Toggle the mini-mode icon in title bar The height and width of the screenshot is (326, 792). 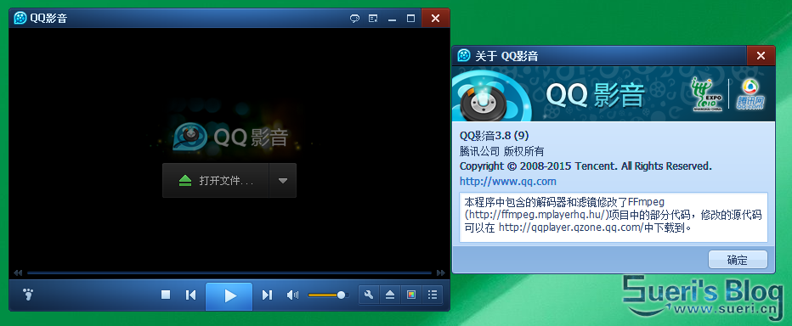pyautogui.click(x=373, y=19)
